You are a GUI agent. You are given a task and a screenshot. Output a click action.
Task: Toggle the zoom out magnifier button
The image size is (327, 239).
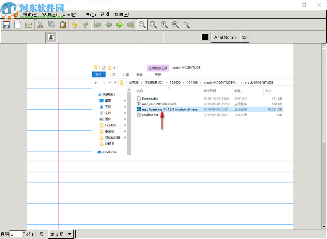[142, 25]
